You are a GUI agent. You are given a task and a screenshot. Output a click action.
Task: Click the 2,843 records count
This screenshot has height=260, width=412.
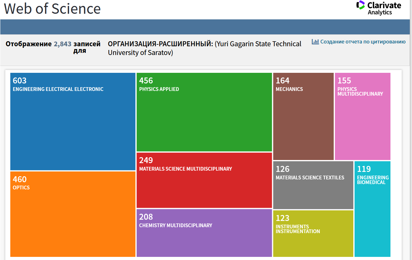click(x=62, y=44)
